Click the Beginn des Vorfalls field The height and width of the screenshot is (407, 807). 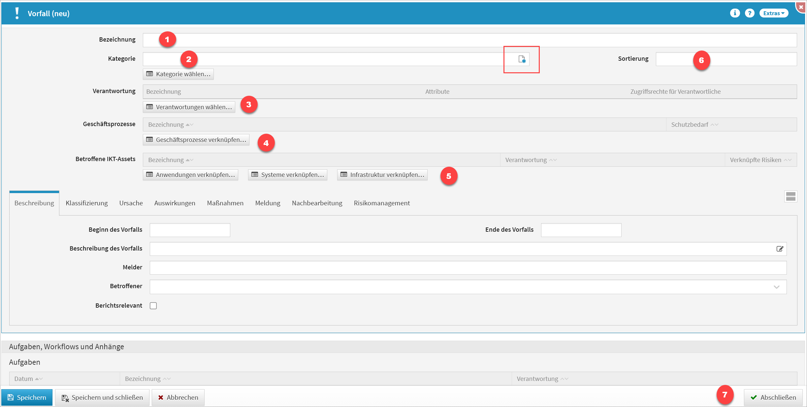(190, 230)
